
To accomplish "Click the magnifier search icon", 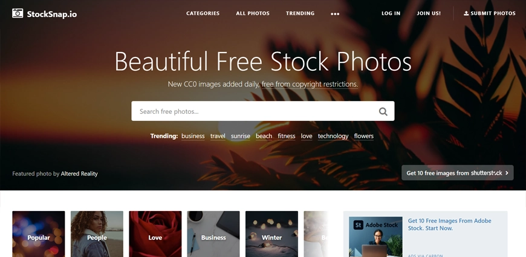I will [x=383, y=111].
